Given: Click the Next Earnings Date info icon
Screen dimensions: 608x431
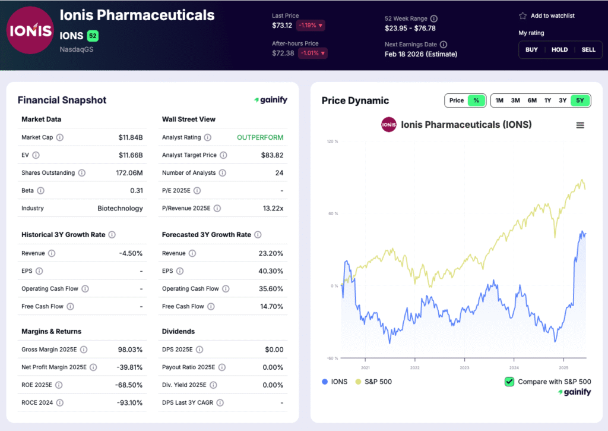Looking at the screenshot, I should tap(444, 45).
